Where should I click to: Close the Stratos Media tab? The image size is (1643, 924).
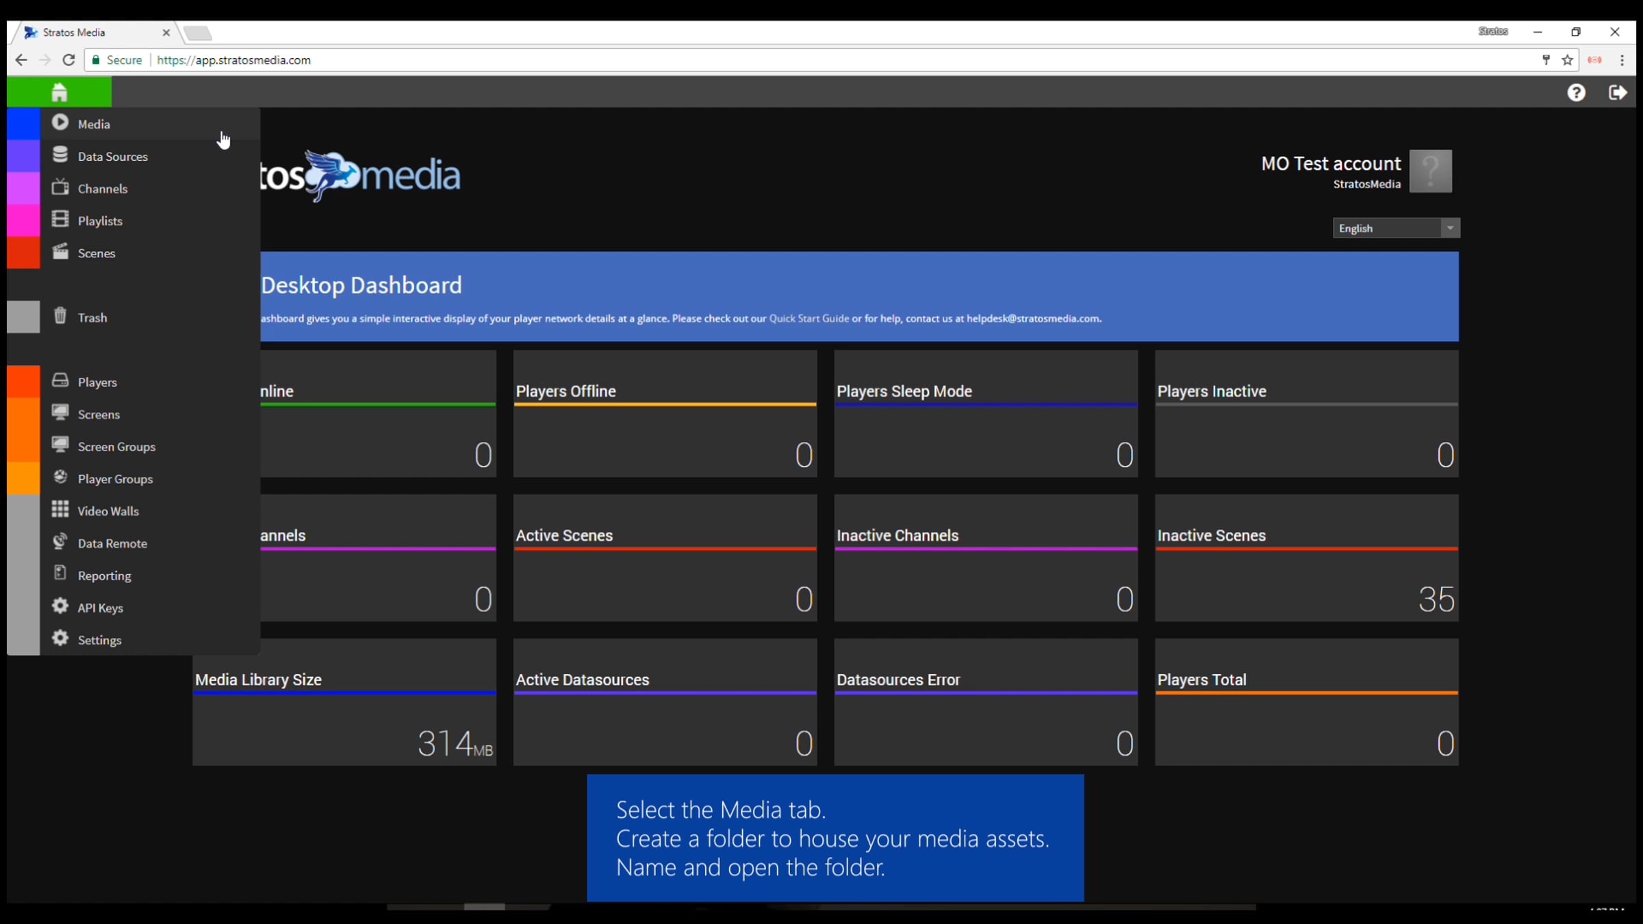166,32
